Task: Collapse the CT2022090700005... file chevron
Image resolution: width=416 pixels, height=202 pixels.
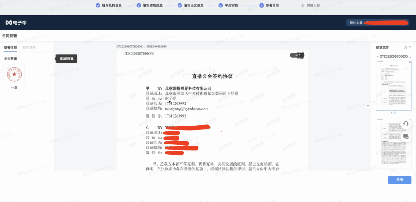Action: [377, 56]
